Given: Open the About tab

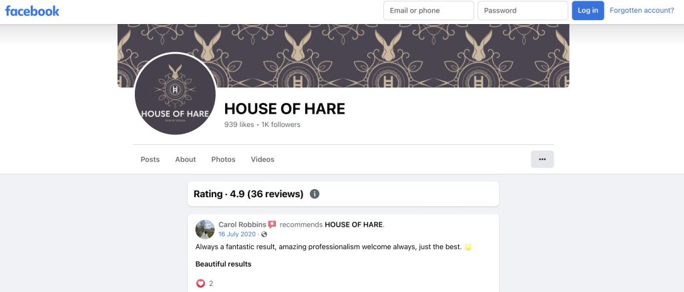Looking at the screenshot, I should pyautogui.click(x=186, y=159).
